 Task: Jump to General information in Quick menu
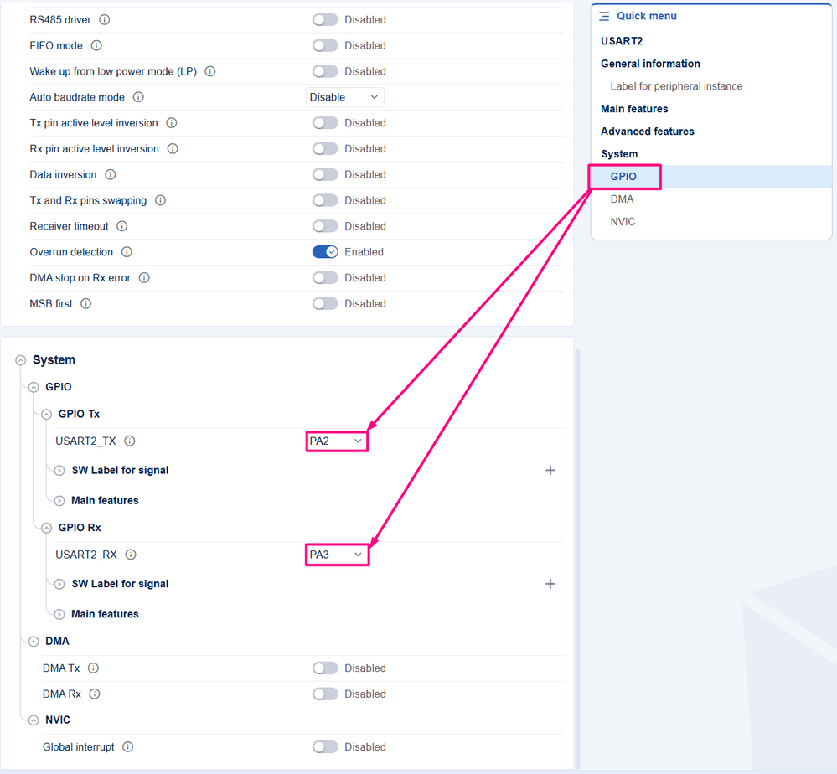point(650,64)
